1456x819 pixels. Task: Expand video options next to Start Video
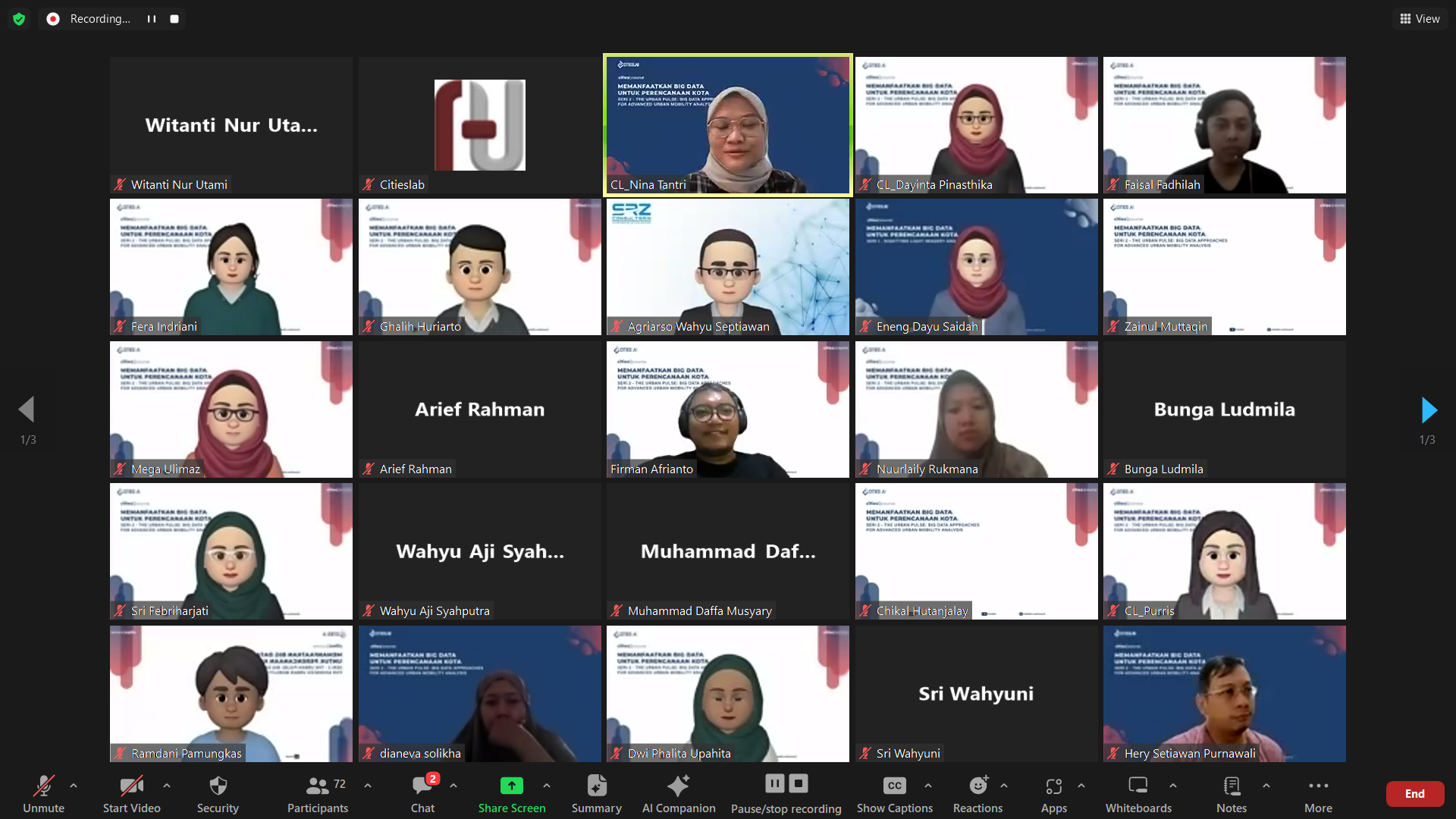166,786
